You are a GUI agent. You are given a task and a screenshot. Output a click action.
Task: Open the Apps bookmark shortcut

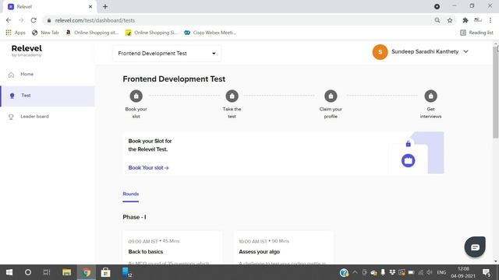pos(16,33)
